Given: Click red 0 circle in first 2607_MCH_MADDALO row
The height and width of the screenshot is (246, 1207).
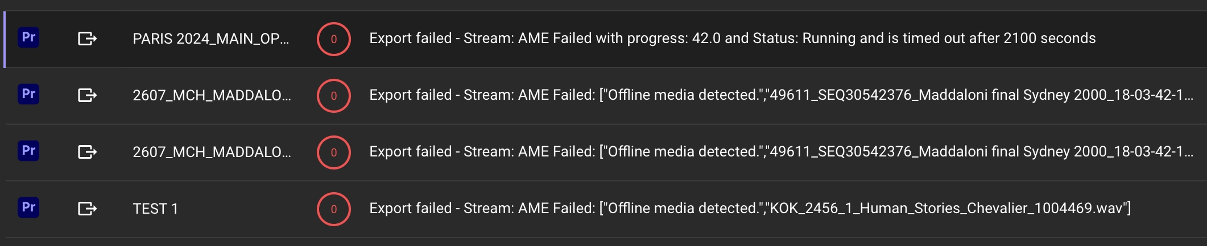Looking at the screenshot, I should [333, 96].
